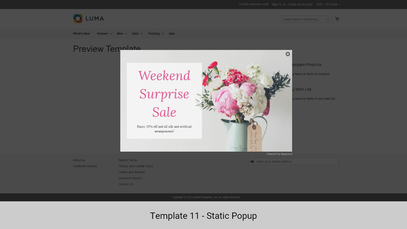Open the Privacy and Cookie Policy link
The height and width of the screenshot is (229, 407).
[x=136, y=166]
